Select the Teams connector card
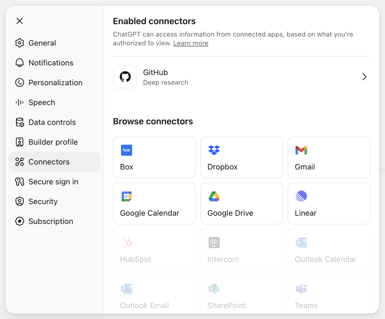The image size is (385, 319). pyautogui.click(x=329, y=294)
